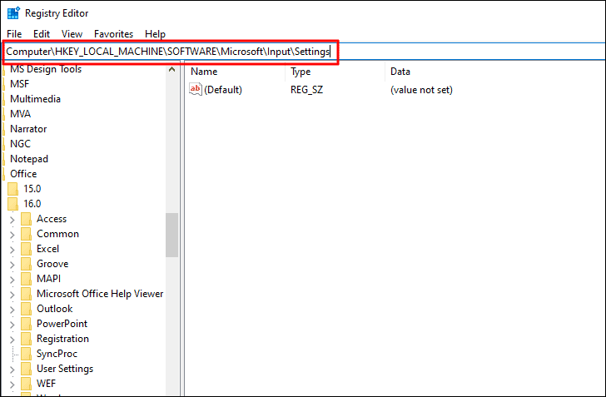This screenshot has width=606, height=397.
Task: Select the Microsoft Office Help Viewer label
Action: [x=100, y=294]
